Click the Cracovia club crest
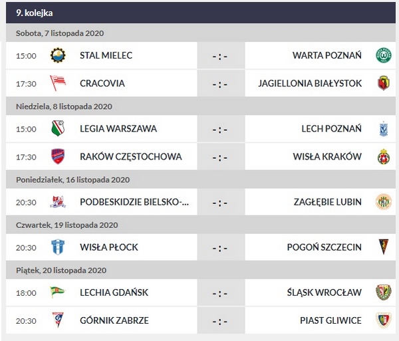This screenshot has width=399, height=341. (x=59, y=83)
